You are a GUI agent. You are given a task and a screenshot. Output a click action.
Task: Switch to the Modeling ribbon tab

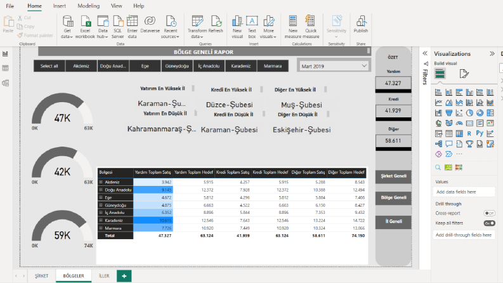pos(89,6)
